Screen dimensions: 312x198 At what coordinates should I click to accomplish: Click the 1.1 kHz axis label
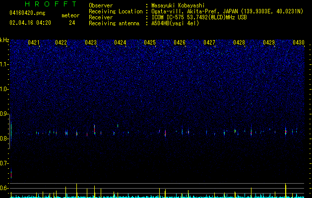[x=4, y=64]
